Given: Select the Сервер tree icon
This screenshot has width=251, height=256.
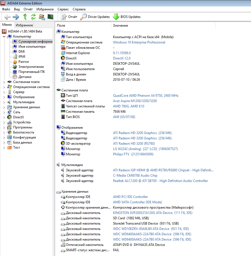Looking at the screenshot, I should coord(10,92).
